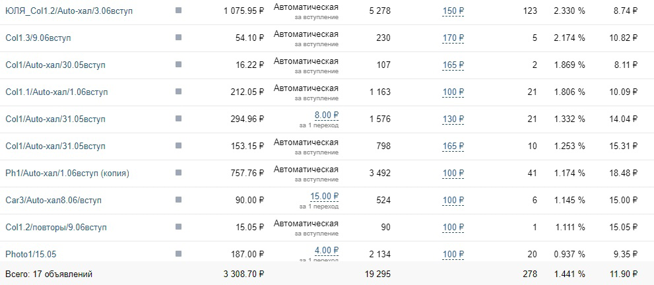Click status square for Ph1/Auto-хал/1.06вступ (копия)
Viewport: 654px width, 285px height.
point(179,173)
